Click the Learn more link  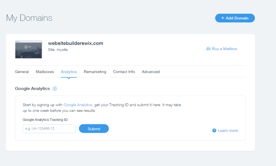point(228,131)
